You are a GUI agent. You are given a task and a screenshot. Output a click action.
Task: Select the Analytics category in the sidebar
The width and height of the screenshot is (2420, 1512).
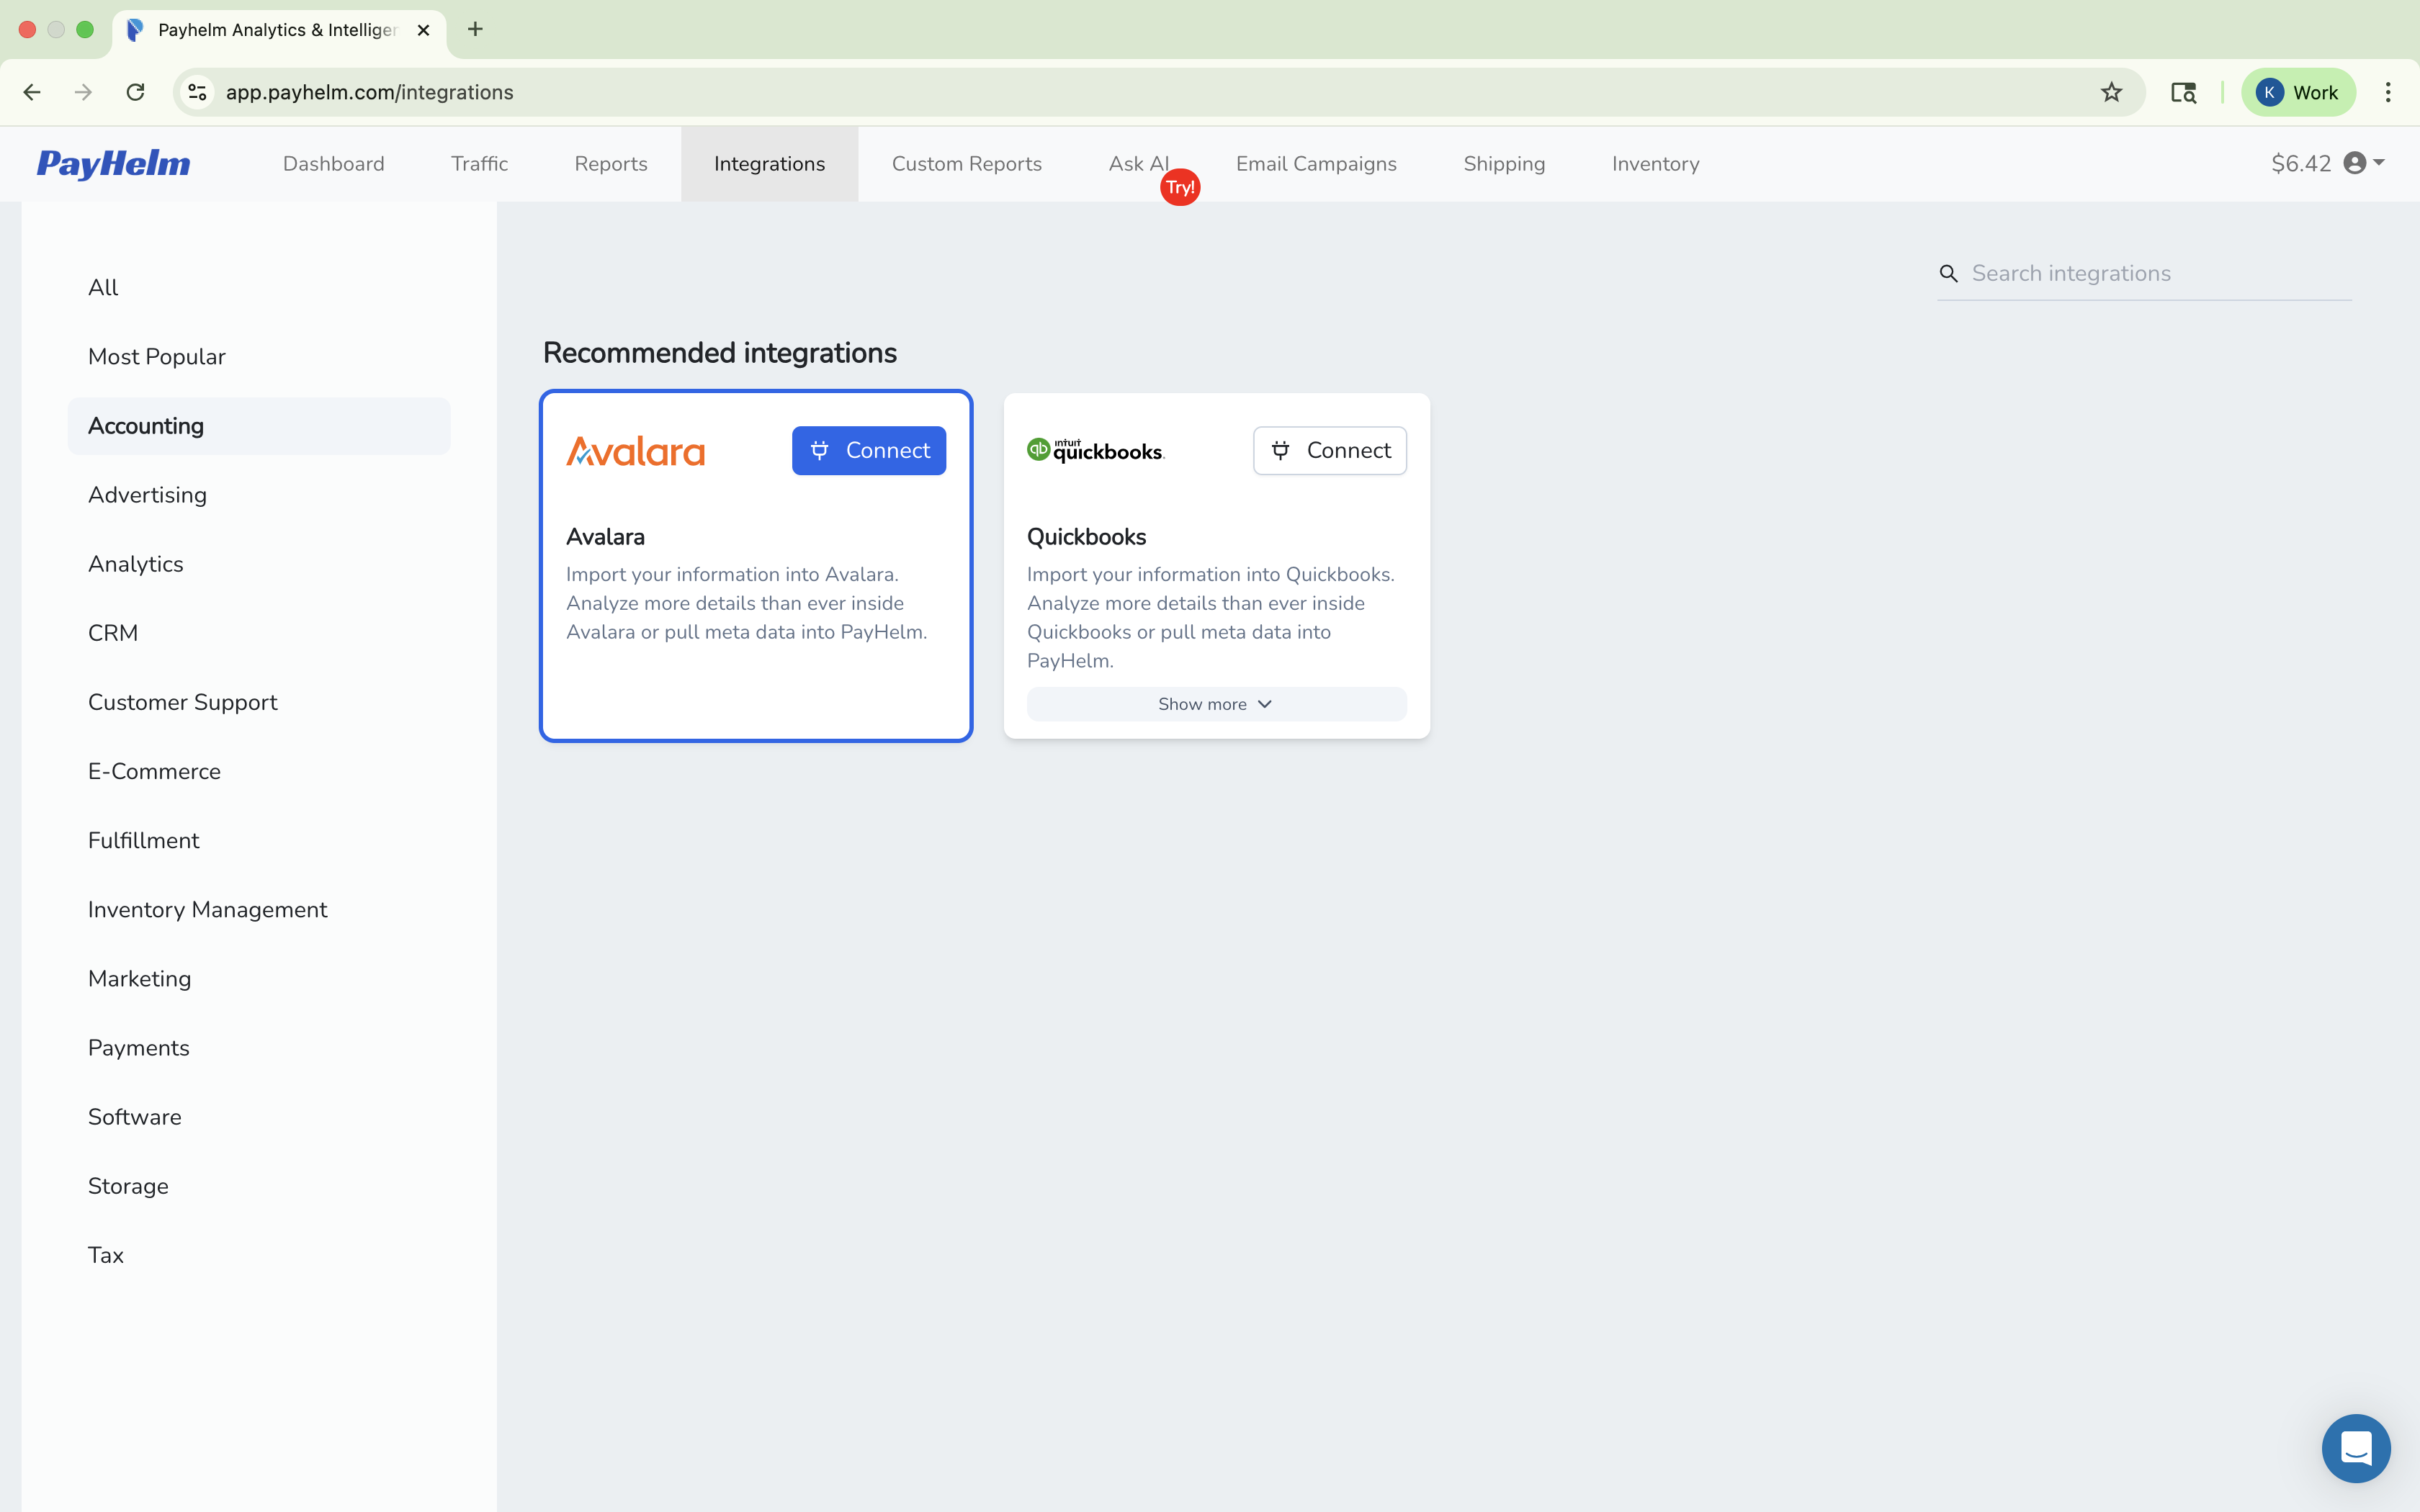click(136, 563)
